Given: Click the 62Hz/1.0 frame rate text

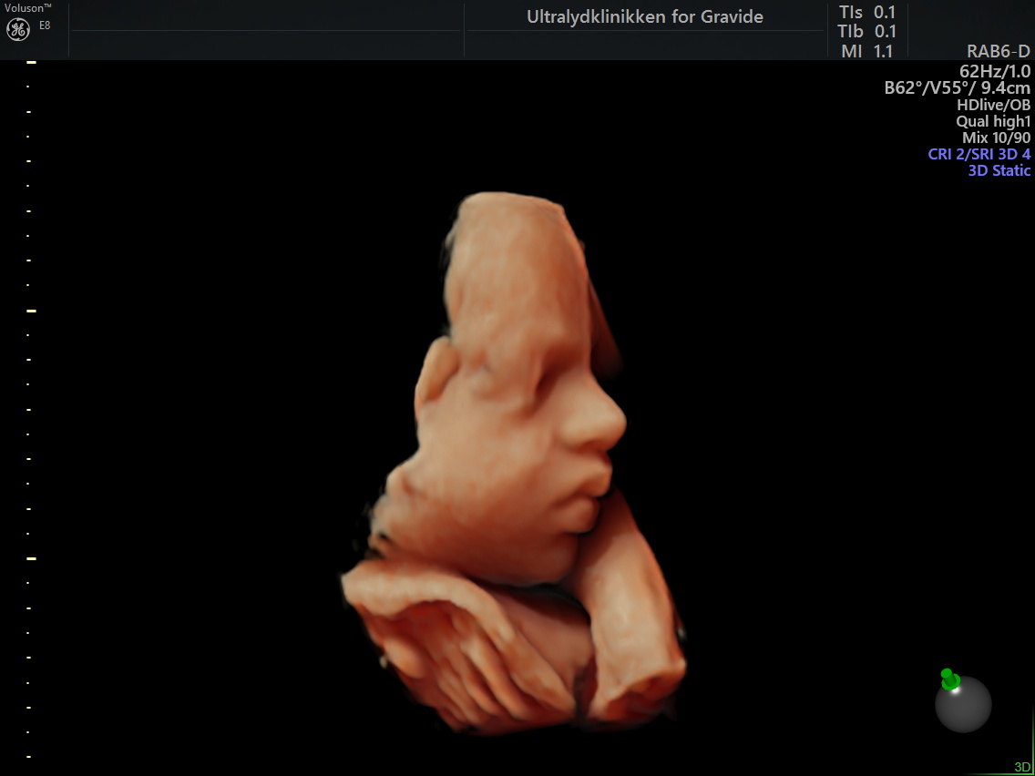Looking at the screenshot, I should [x=995, y=71].
